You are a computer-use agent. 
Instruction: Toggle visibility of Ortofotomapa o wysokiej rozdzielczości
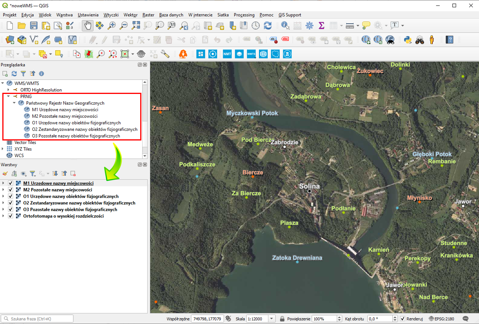click(10, 216)
